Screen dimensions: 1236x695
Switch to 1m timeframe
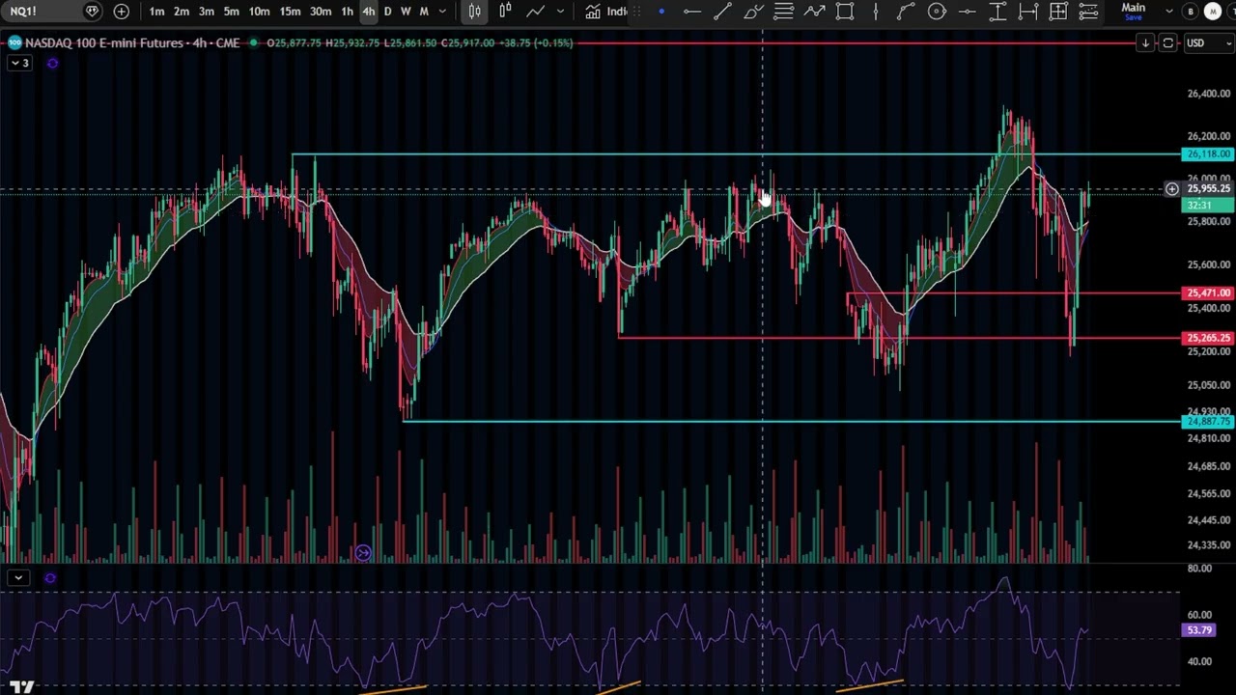(156, 12)
